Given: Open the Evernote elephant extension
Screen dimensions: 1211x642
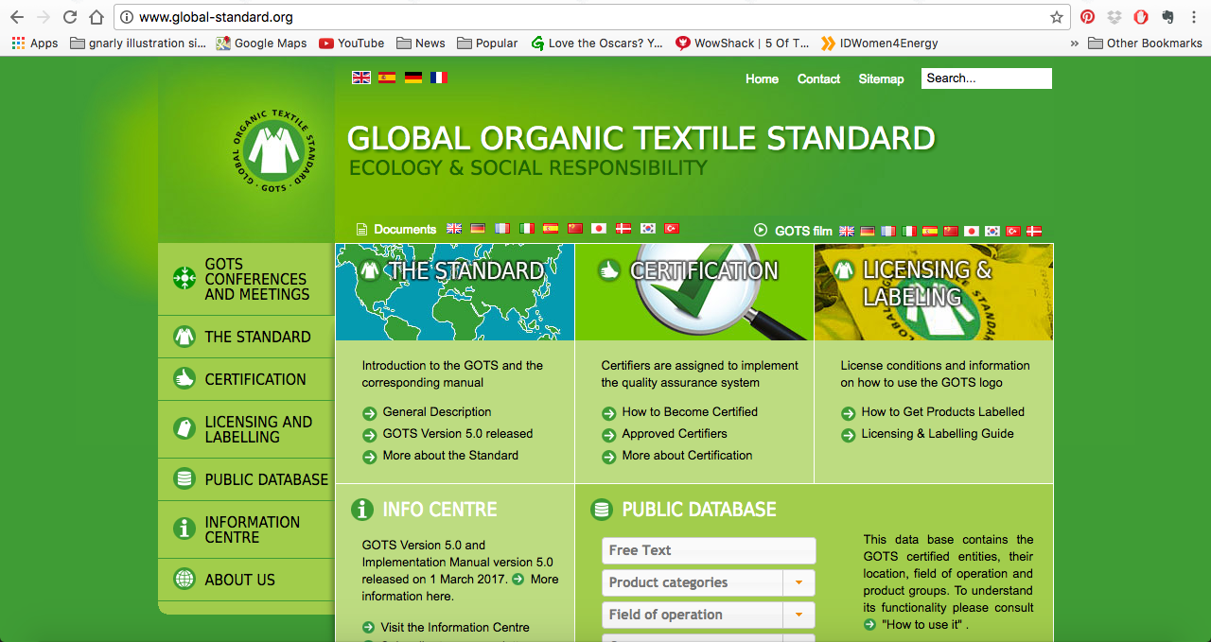Looking at the screenshot, I should (1167, 17).
